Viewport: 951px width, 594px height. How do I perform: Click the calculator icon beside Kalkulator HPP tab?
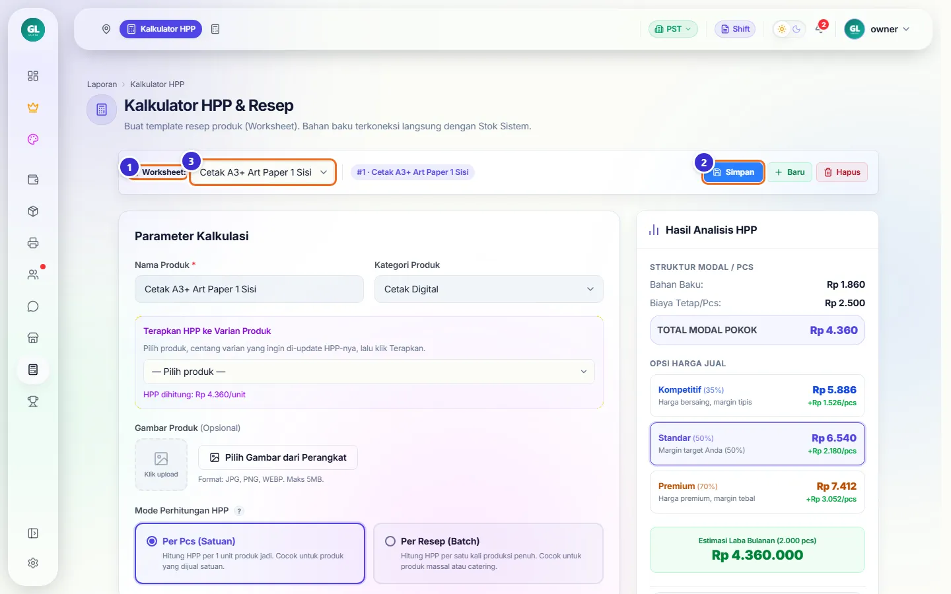point(215,29)
